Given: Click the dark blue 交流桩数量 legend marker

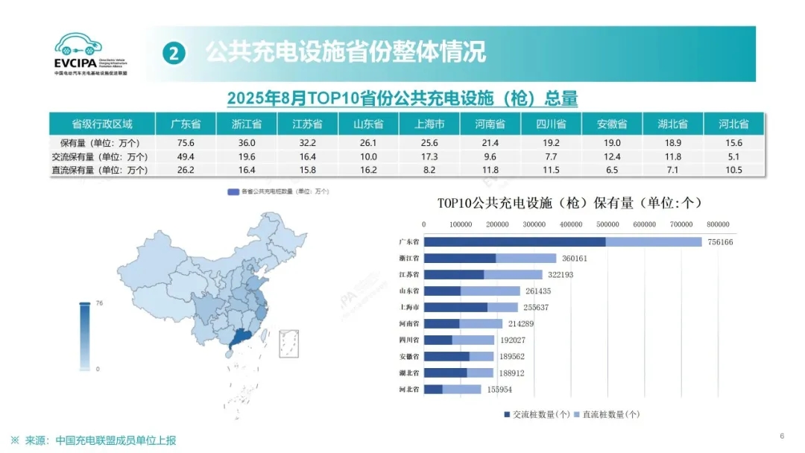Looking at the screenshot, I should pos(508,414).
